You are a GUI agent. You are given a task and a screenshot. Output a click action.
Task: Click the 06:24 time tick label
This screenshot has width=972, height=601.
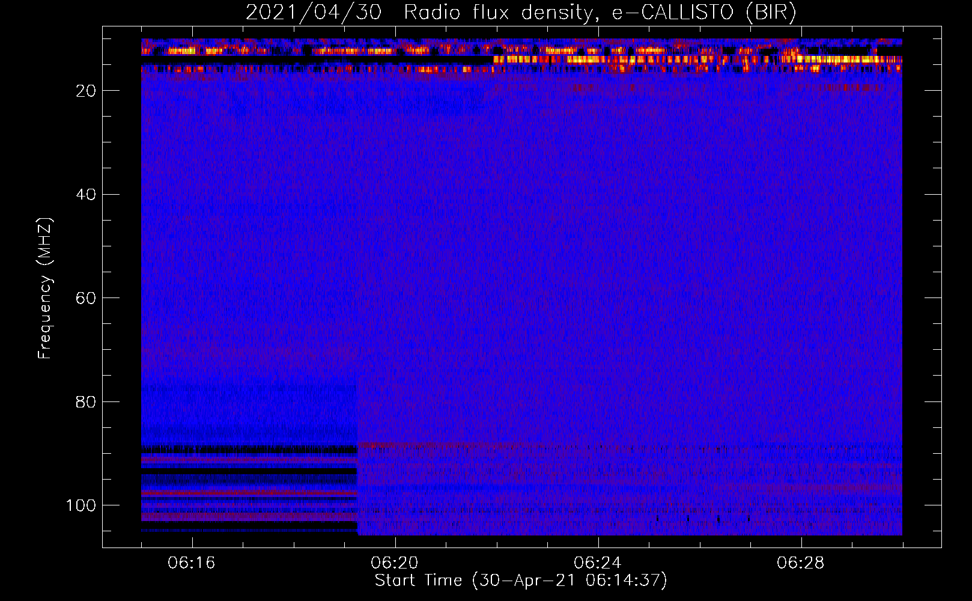point(598,563)
